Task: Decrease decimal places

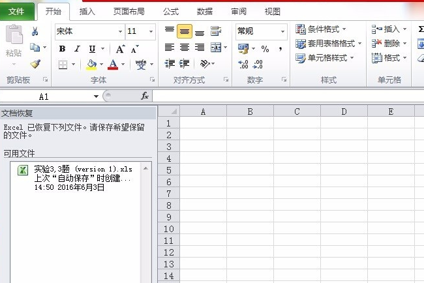Action: [258, 65]
